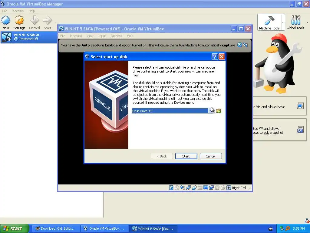Click the keyboard capture arrow indicator
This screenshot has width=310, height=233.
click(x=229, y=188)
